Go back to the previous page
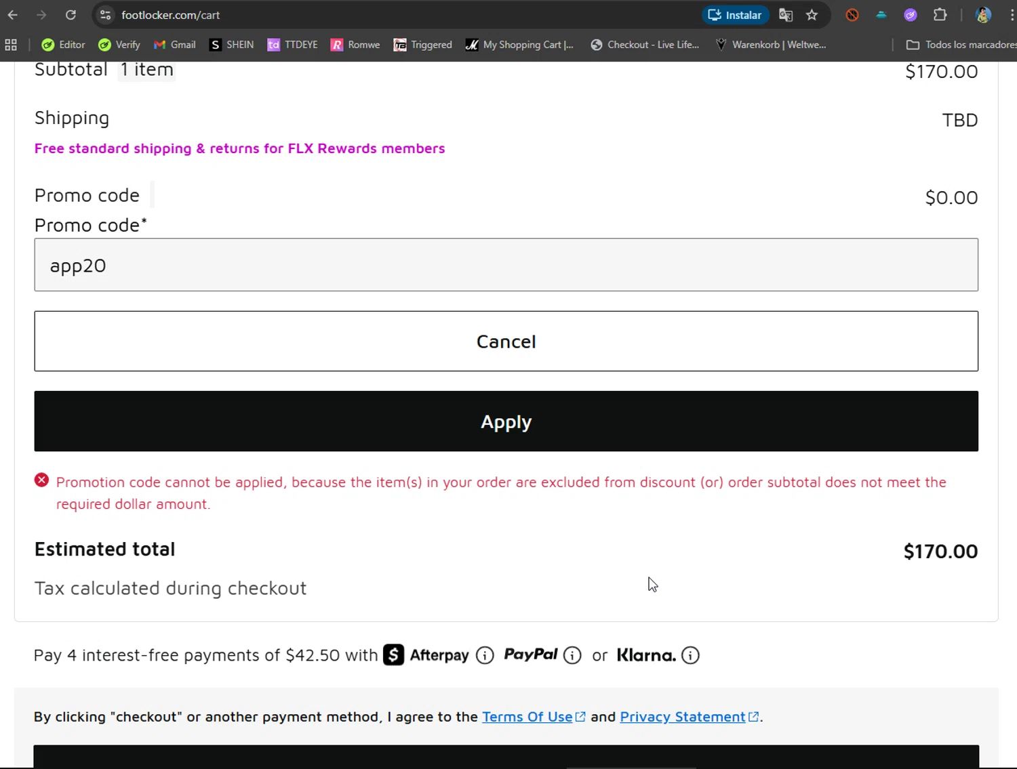Viewport: 1017px width, 769px height. (13, 15)
